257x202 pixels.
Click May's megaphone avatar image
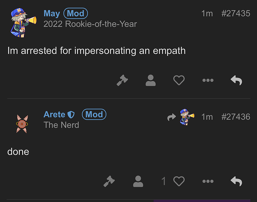click(23, 23)
